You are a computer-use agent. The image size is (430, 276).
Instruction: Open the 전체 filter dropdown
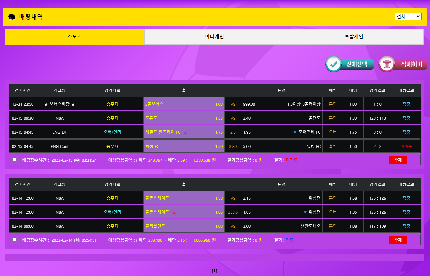[408, 16]
